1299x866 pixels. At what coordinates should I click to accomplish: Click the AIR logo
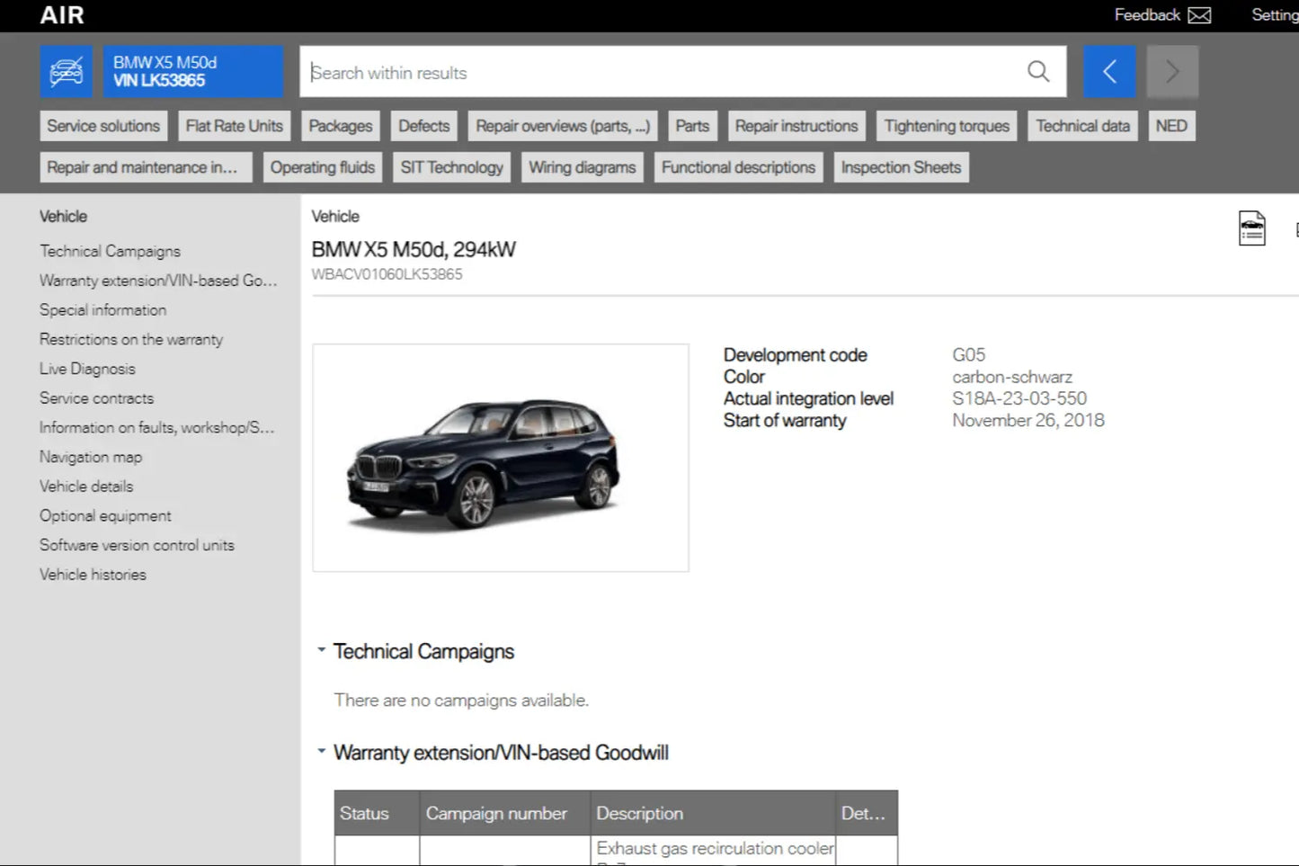click(62, 15)
